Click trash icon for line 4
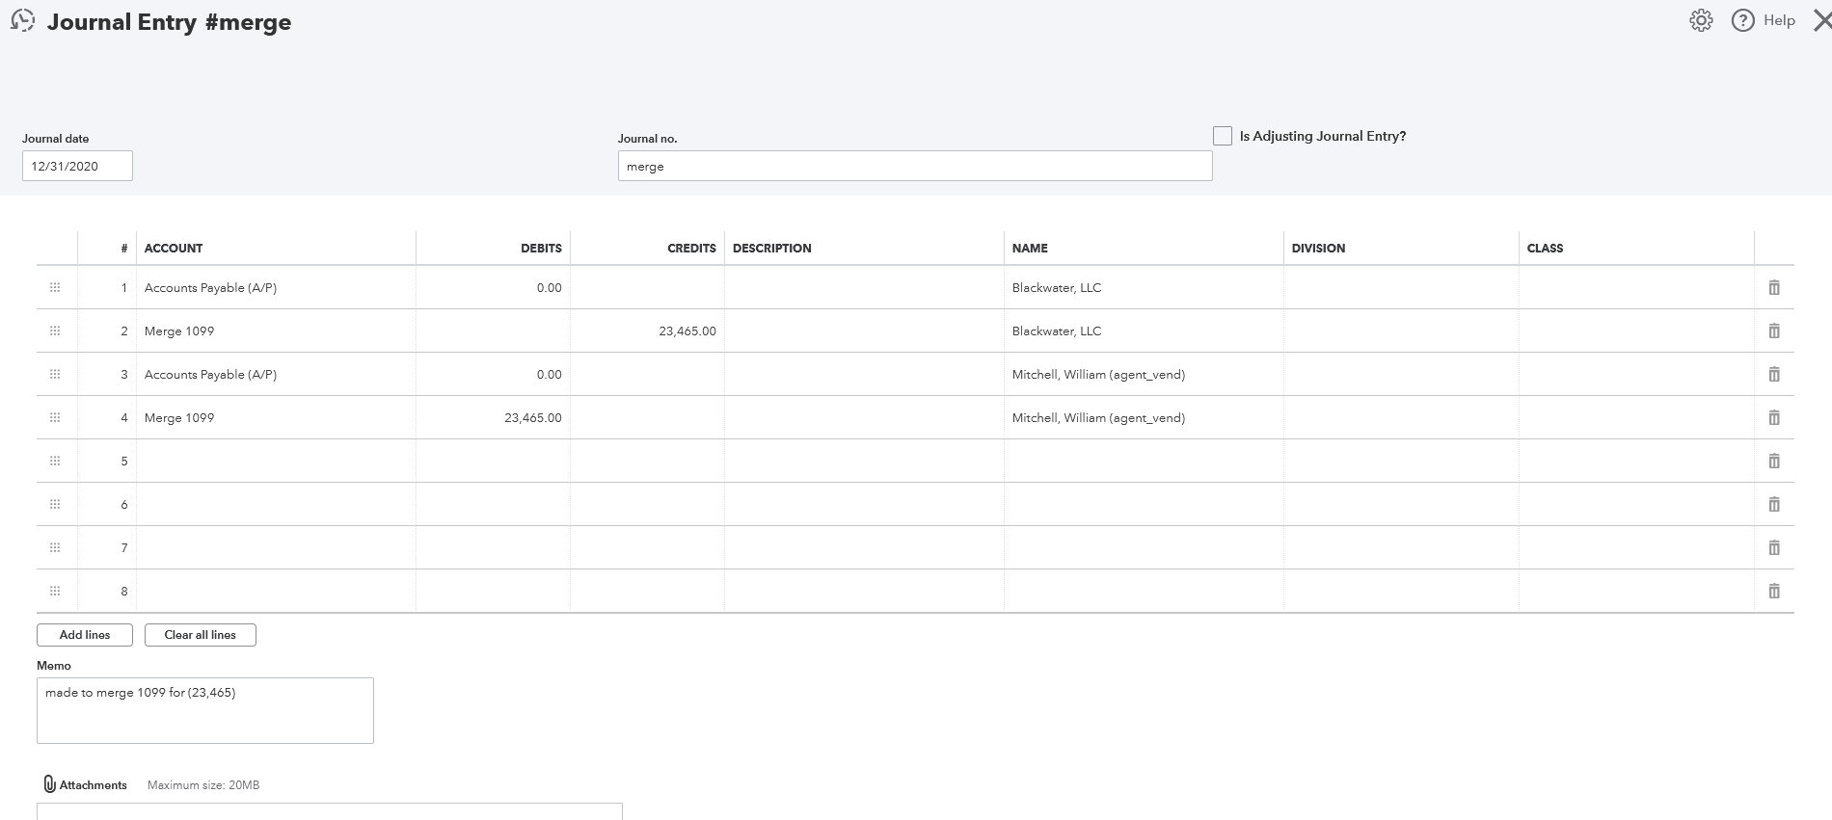The image size is (1832, 820). (x=1773, y=418)
